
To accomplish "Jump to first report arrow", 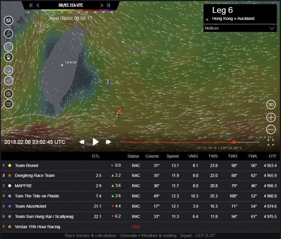I will click(x=31, y=5).
